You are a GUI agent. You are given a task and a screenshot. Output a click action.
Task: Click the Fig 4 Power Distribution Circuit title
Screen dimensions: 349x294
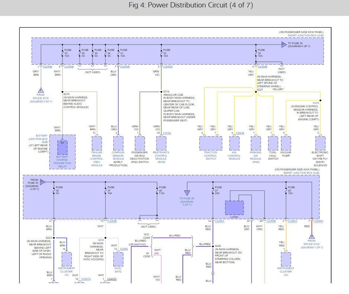click(x=191, y=5)
